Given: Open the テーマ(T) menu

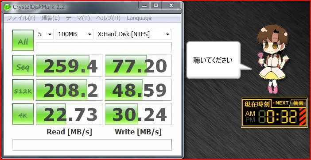Looking at the screenshot, I should pyautogui.click(x=78, y=18).
